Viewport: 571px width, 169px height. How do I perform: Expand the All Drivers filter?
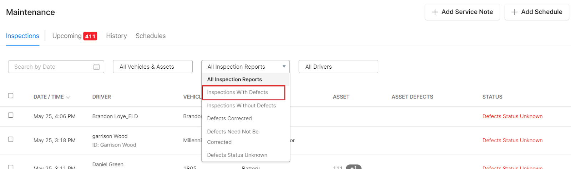click(x=338, y=67)
